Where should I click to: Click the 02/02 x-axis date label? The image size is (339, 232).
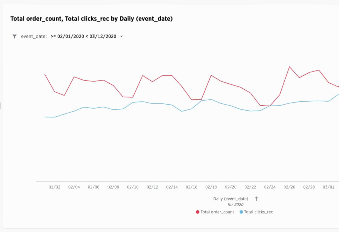click(54, 187)
